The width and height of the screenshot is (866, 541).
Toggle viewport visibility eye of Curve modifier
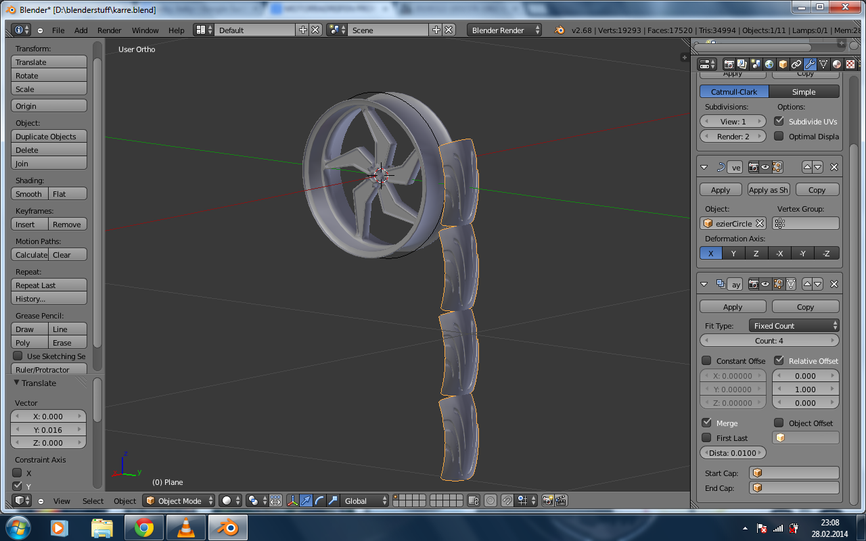[x=765, y=167]
